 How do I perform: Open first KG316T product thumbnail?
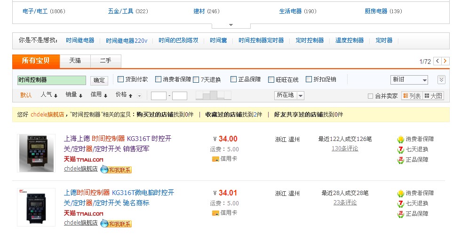point(36,153)
